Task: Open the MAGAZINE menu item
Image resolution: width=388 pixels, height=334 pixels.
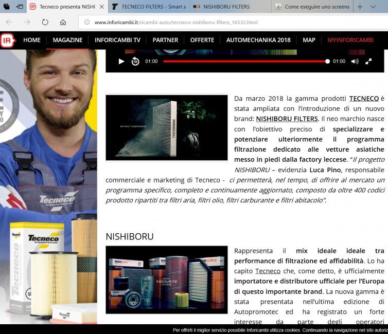Action: 67,40
